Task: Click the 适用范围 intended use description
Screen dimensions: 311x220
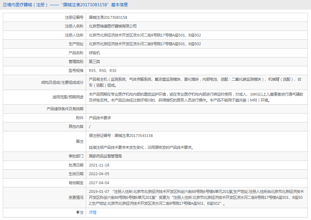Action: (196, 97)
